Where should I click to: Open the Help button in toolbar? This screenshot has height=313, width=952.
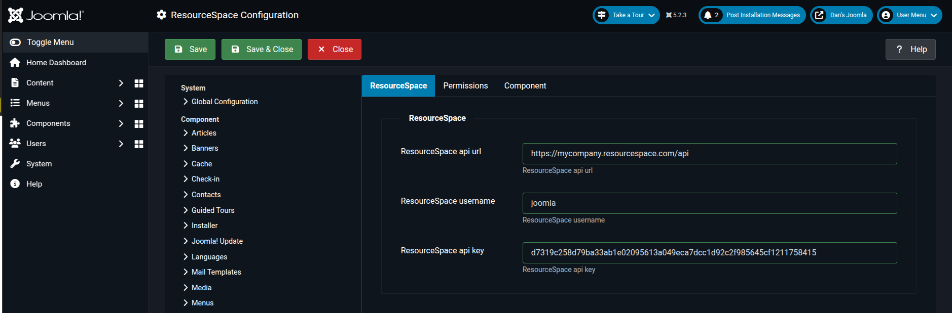point(910,50)
